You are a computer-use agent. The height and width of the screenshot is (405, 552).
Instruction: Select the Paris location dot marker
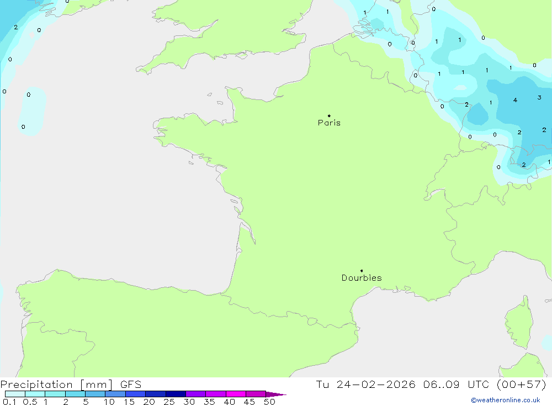pos(329,115)
